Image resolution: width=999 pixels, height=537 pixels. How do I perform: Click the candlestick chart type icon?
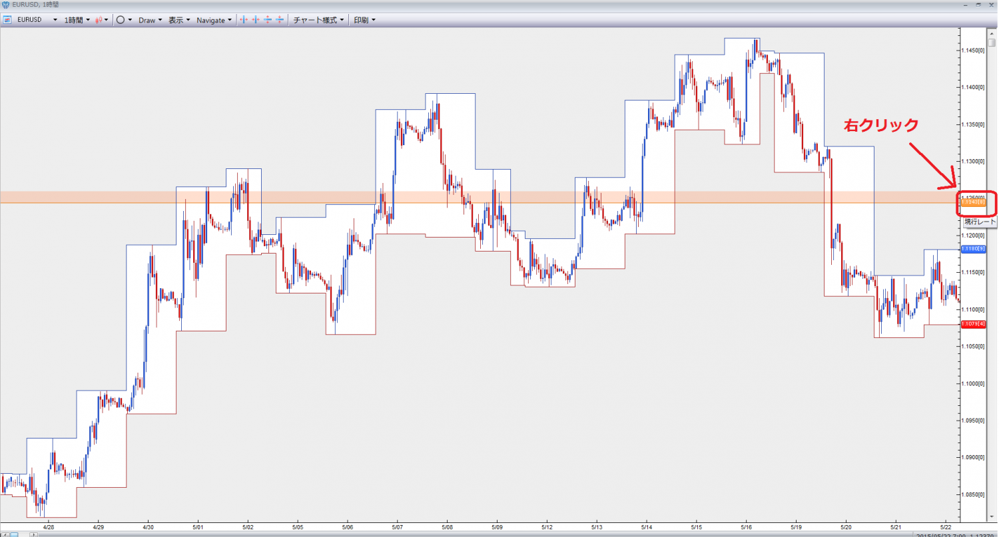pyautogui.click(x=99, y=20)
